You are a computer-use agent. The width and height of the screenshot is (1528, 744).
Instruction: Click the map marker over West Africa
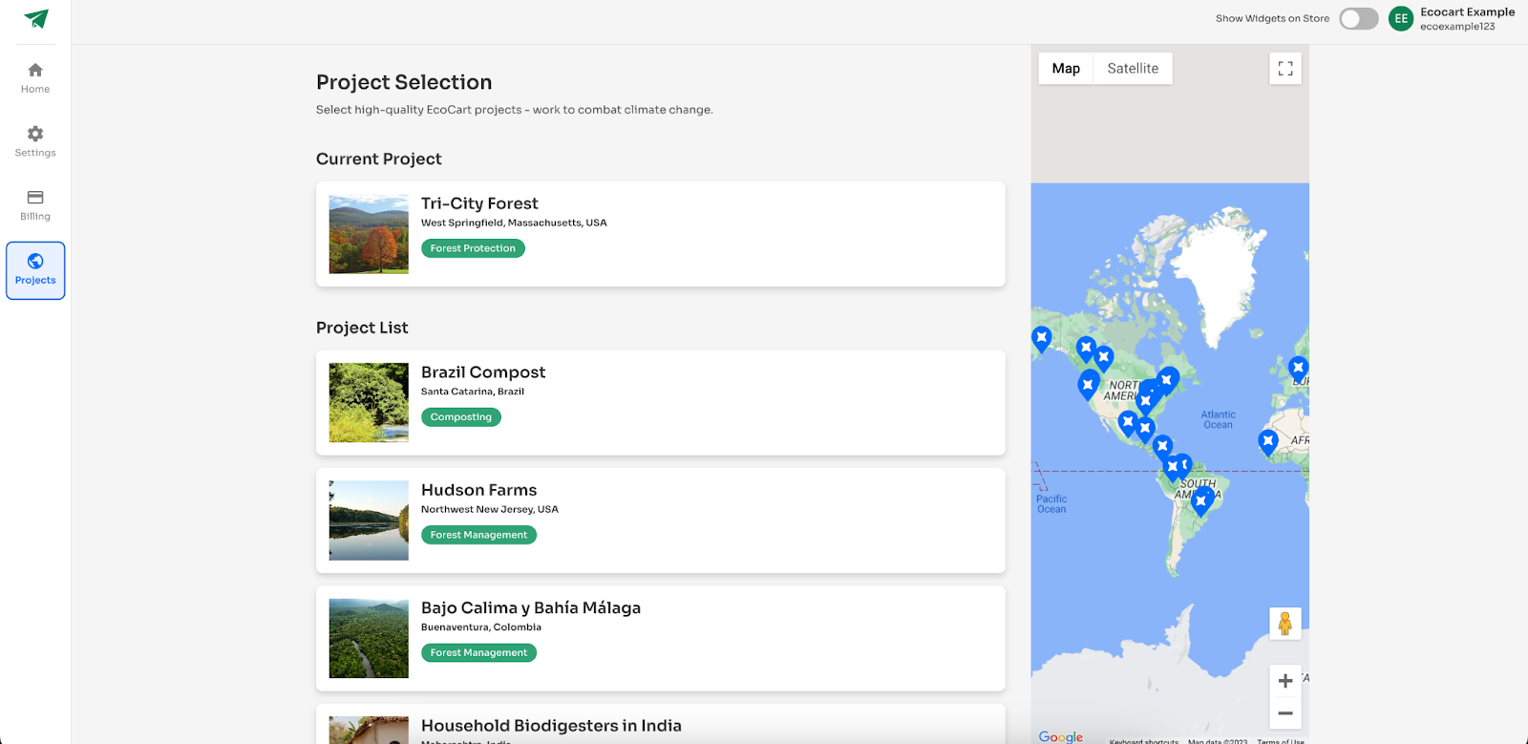(x=1267, y=443)
